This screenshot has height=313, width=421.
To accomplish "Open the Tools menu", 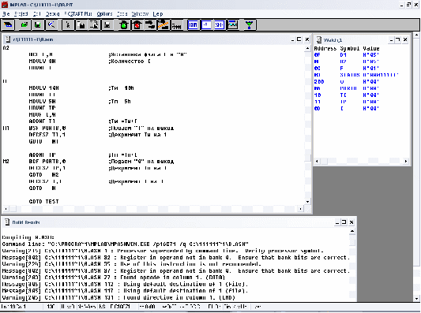I will (x=122, y=14).
